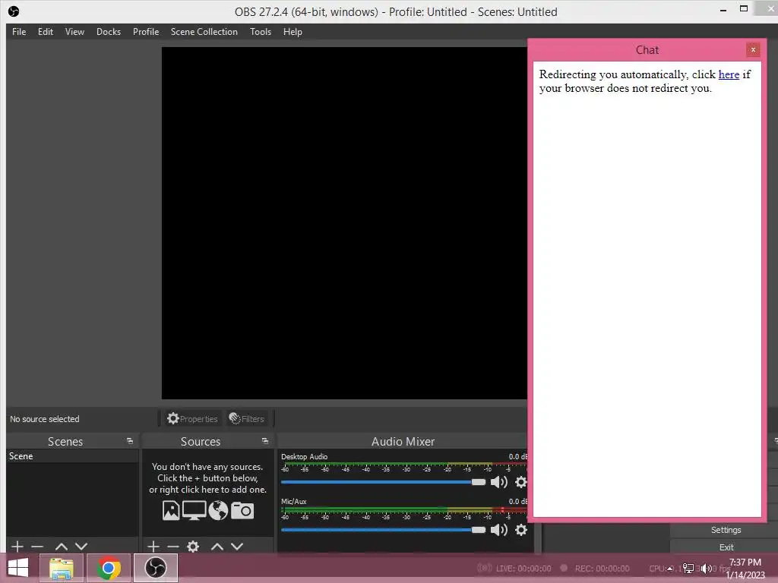Move source up in Sources toolbar
The image size is (778, 583).
coord(217,547)
